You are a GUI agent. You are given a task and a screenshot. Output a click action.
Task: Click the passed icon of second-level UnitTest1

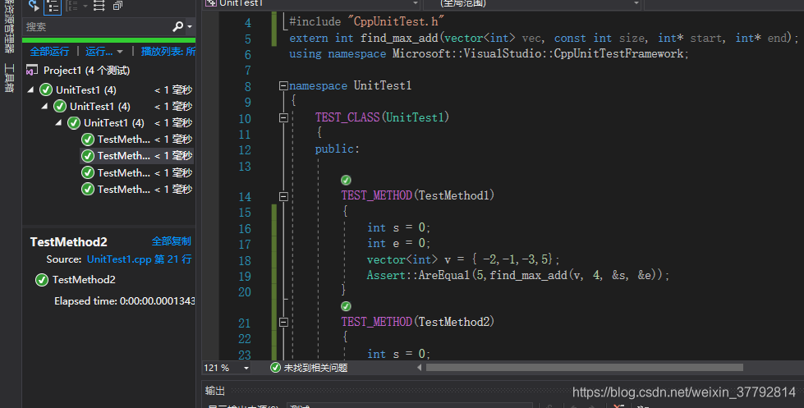[60, 106]
